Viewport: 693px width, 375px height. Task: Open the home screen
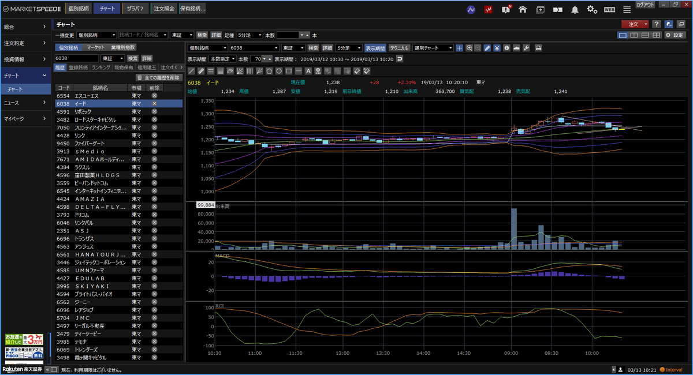click(523, 10)
